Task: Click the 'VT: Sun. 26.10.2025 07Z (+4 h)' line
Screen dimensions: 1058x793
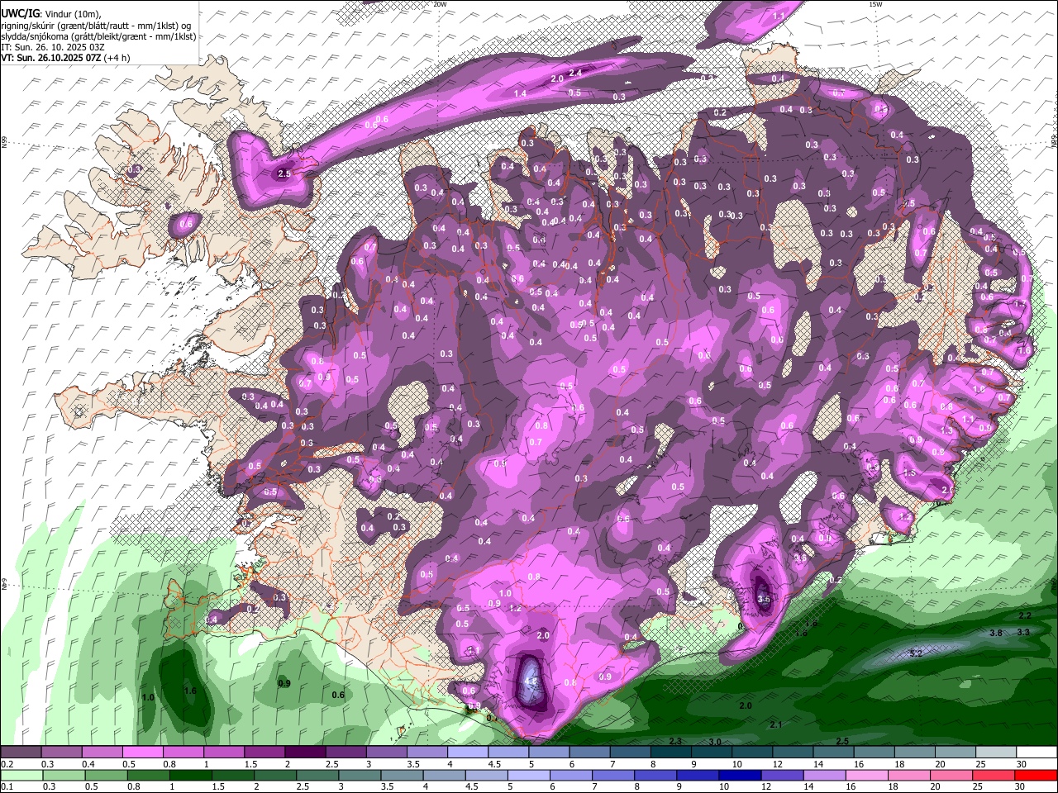Action: [65, 58]
